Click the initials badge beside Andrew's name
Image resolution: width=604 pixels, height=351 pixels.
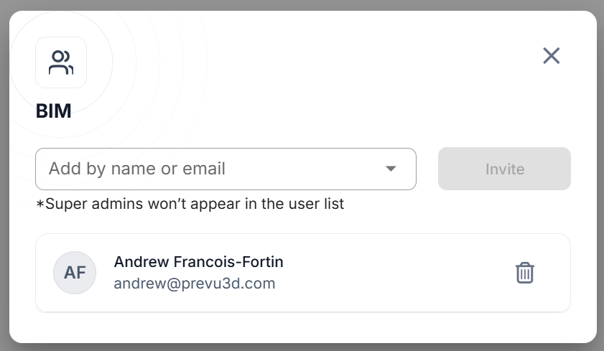(x=75, y=273)
